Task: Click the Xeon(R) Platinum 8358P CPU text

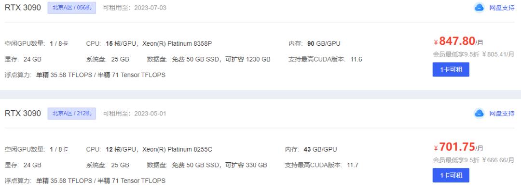Action: coord(177,44)
